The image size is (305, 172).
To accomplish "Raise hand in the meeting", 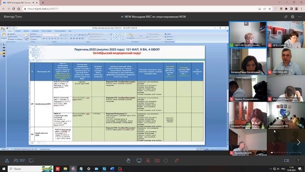I will pos(128,161).
